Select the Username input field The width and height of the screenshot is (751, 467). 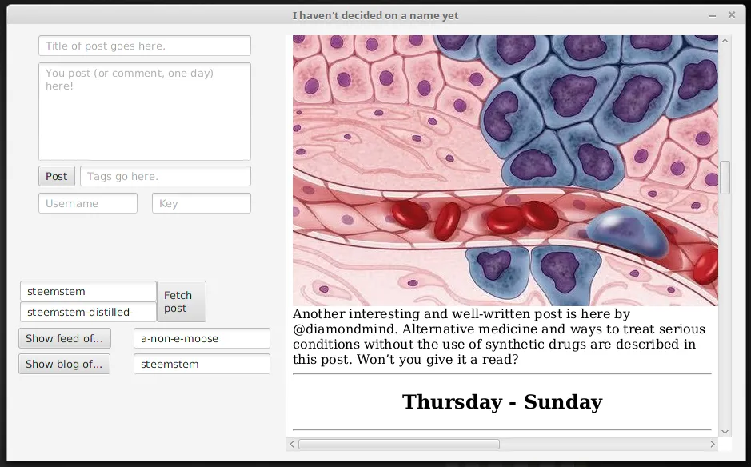(x=88, y=203)
